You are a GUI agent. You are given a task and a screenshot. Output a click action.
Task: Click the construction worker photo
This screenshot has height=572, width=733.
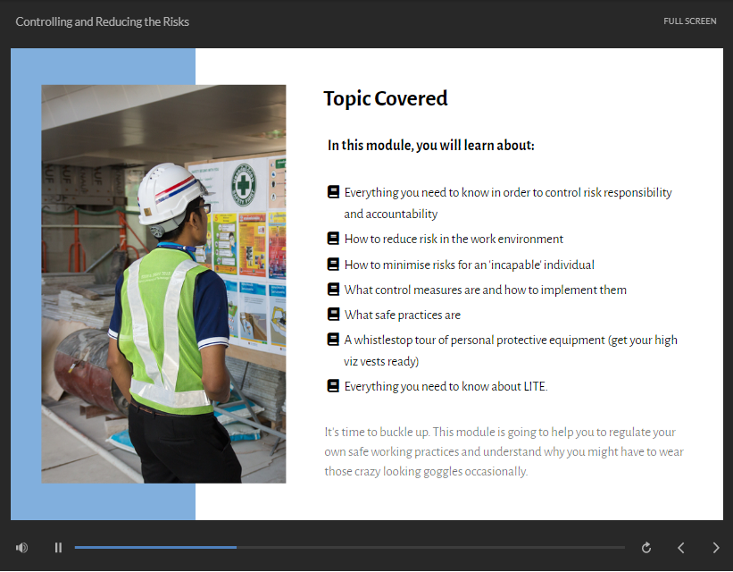pos(163,284)
